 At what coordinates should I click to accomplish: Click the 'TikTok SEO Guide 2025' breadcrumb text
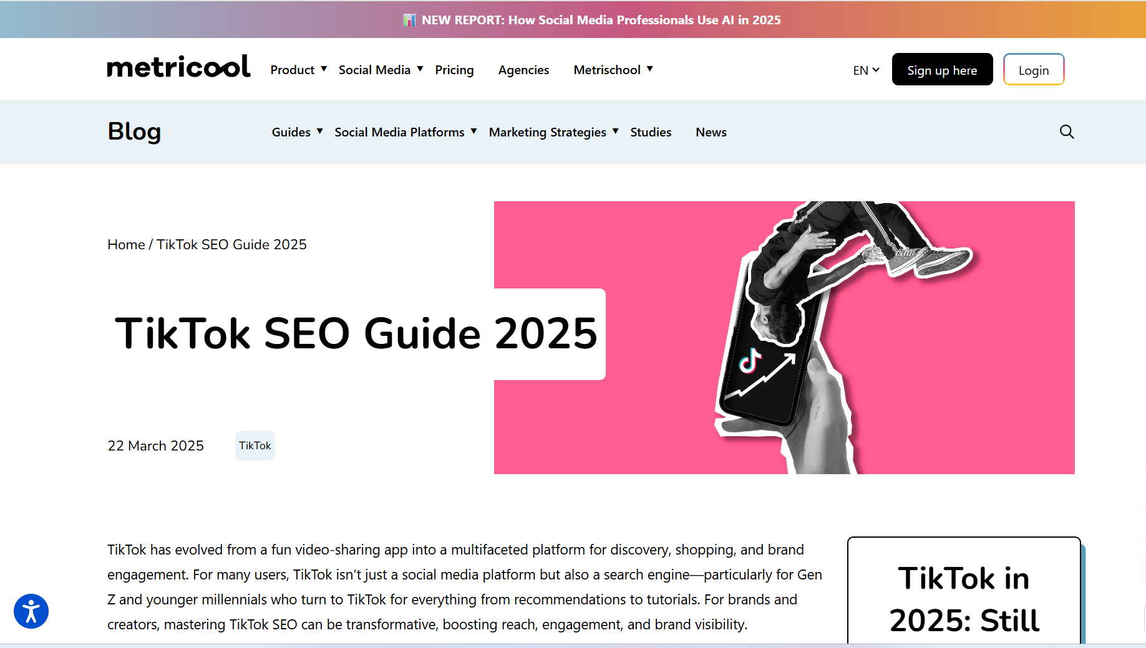(231, 244)
